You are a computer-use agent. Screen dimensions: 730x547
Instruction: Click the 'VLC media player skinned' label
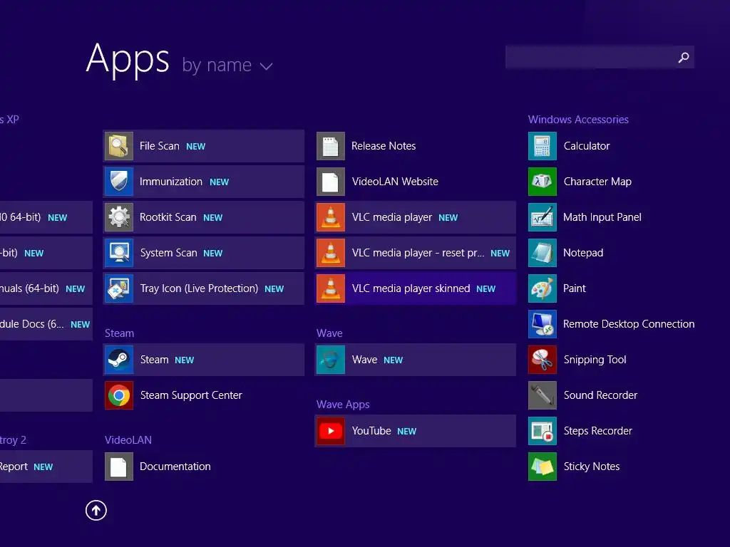click(x=411, y=288)
